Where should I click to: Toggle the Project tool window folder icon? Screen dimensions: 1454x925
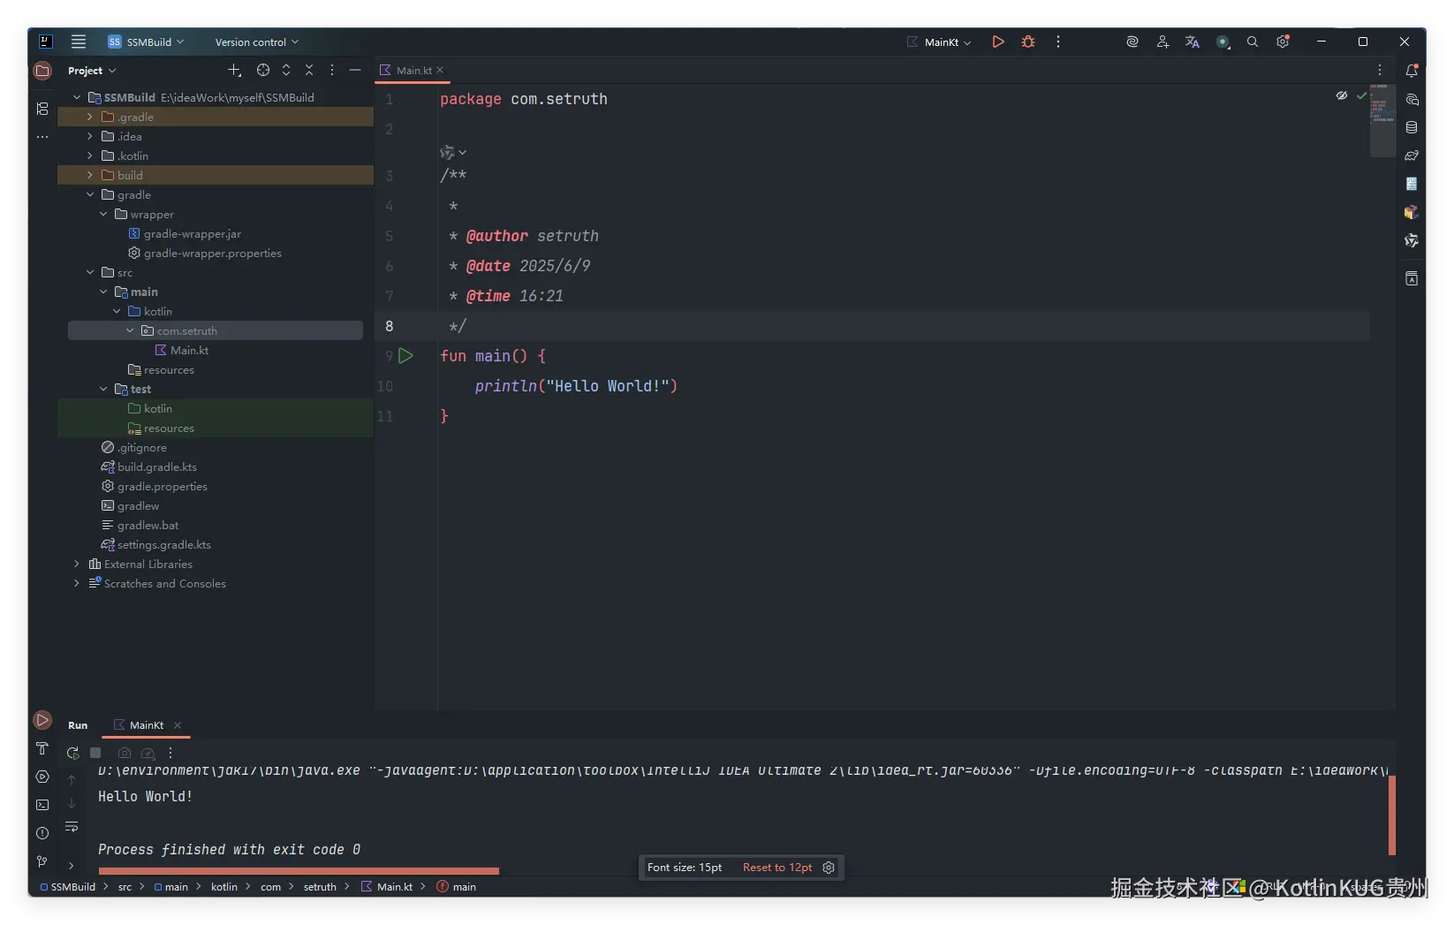click(42, 71)
